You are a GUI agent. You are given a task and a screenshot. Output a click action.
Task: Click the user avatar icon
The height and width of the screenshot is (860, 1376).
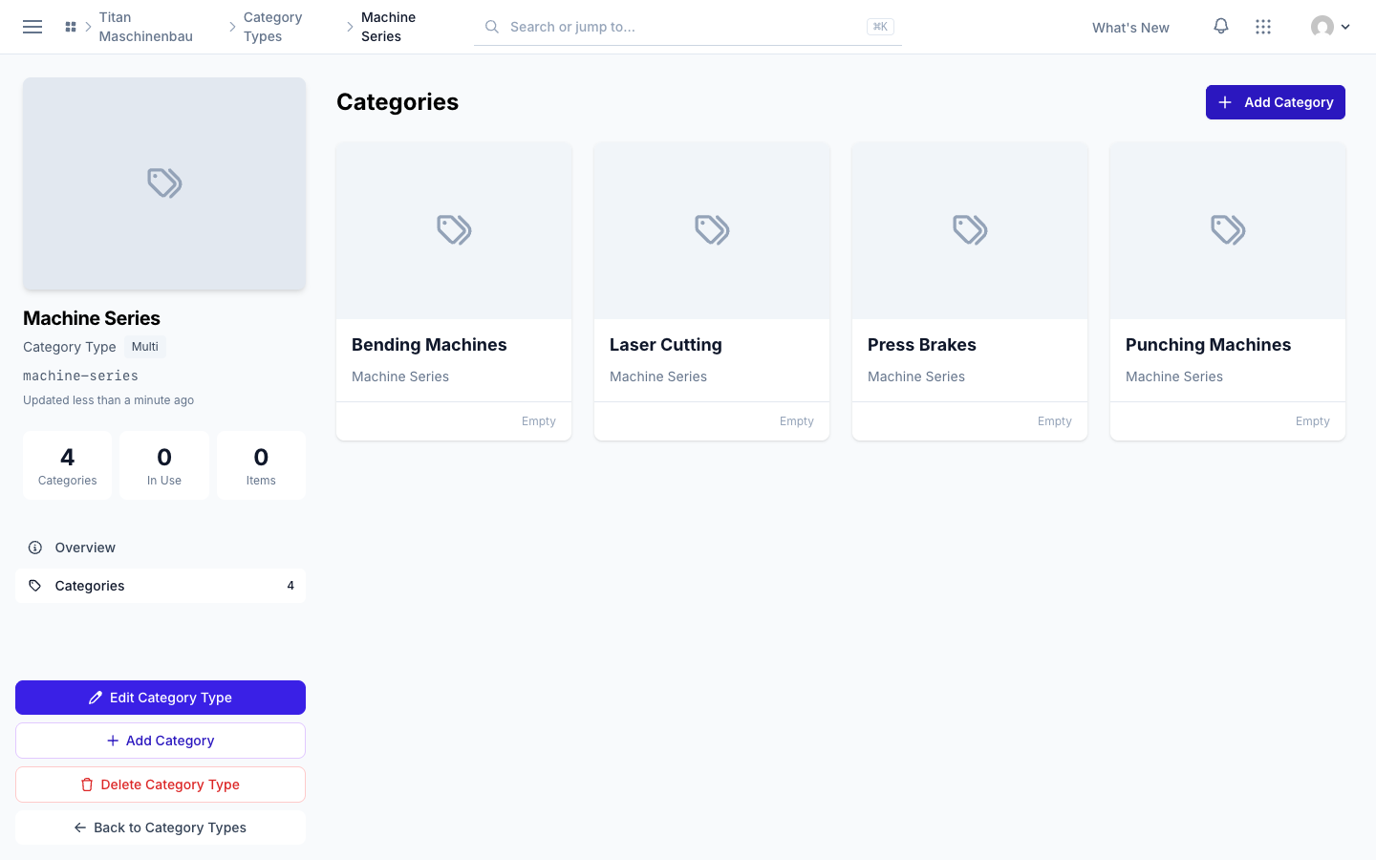(1322, 27)
